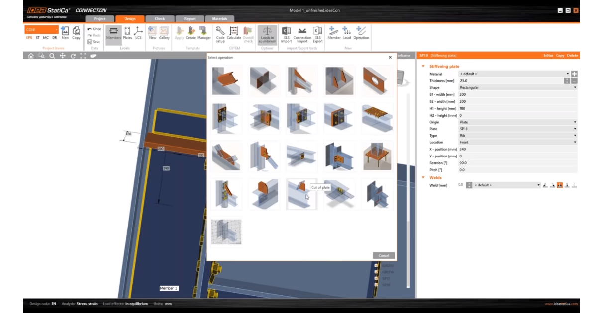The height and width of the screenshot is (313, 597).
Task: Click the Thickness stepper arrows
Action: (x=567, y=80)
